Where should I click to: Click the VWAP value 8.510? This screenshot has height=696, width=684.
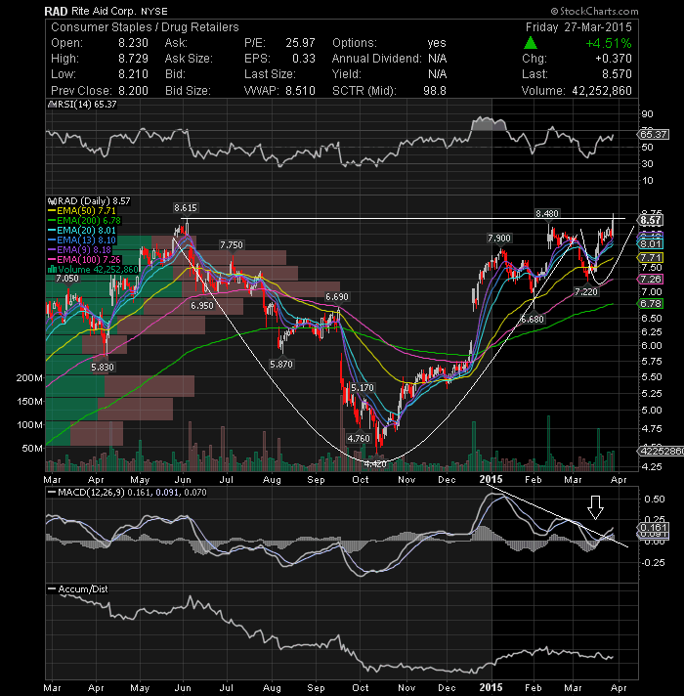tap(300, 91)
